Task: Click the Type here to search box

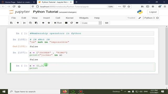Action: (x=34, y=92)
